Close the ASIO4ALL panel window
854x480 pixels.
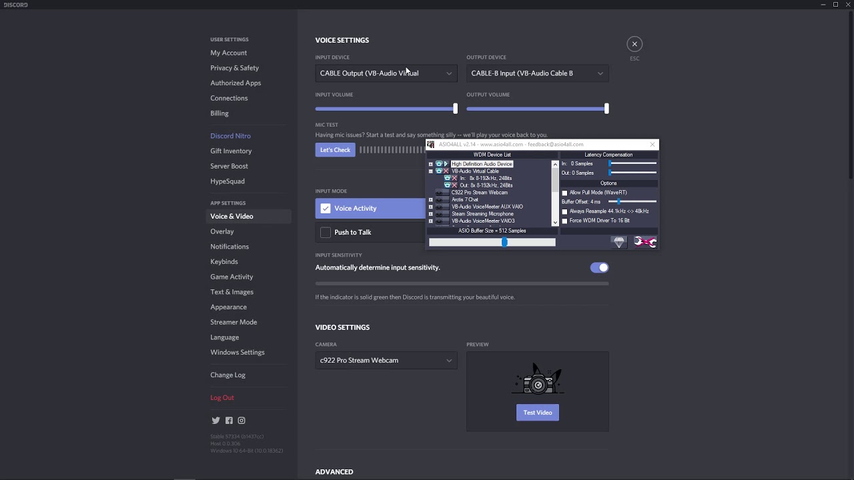[653, 145]
